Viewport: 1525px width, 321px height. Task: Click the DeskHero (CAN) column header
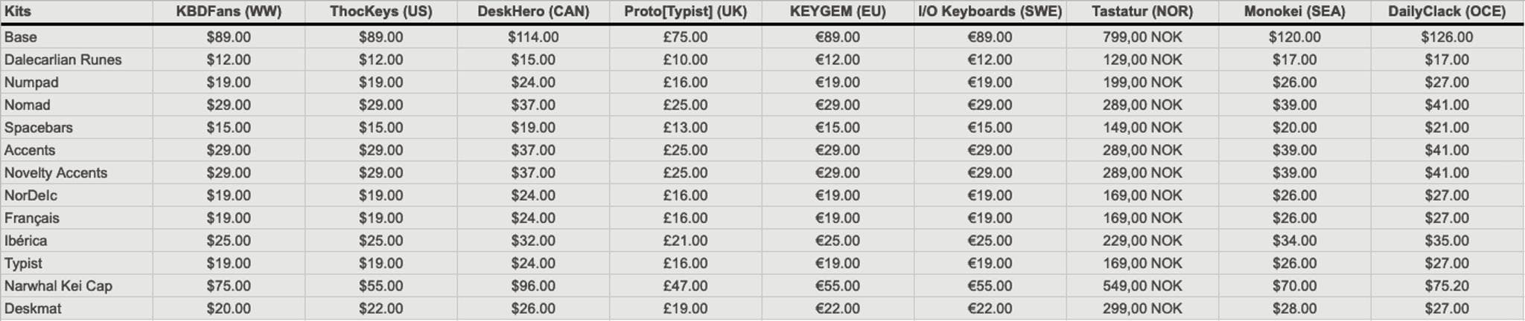pyautogui.click(x=533, y=12)
